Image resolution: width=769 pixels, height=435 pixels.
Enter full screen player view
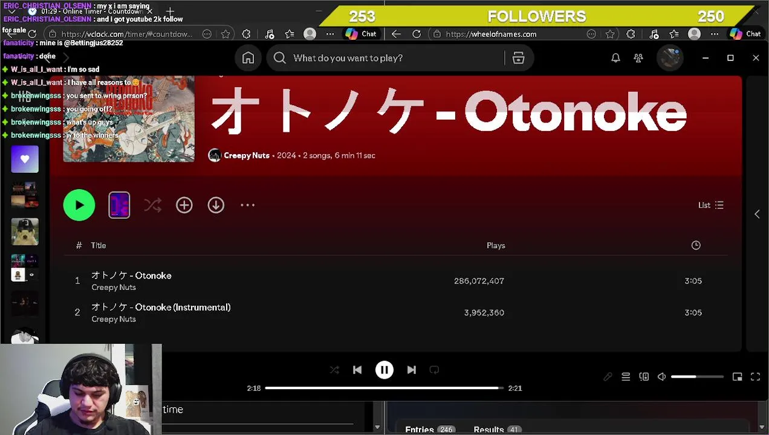pyautogui.click(x=755, y=377)
